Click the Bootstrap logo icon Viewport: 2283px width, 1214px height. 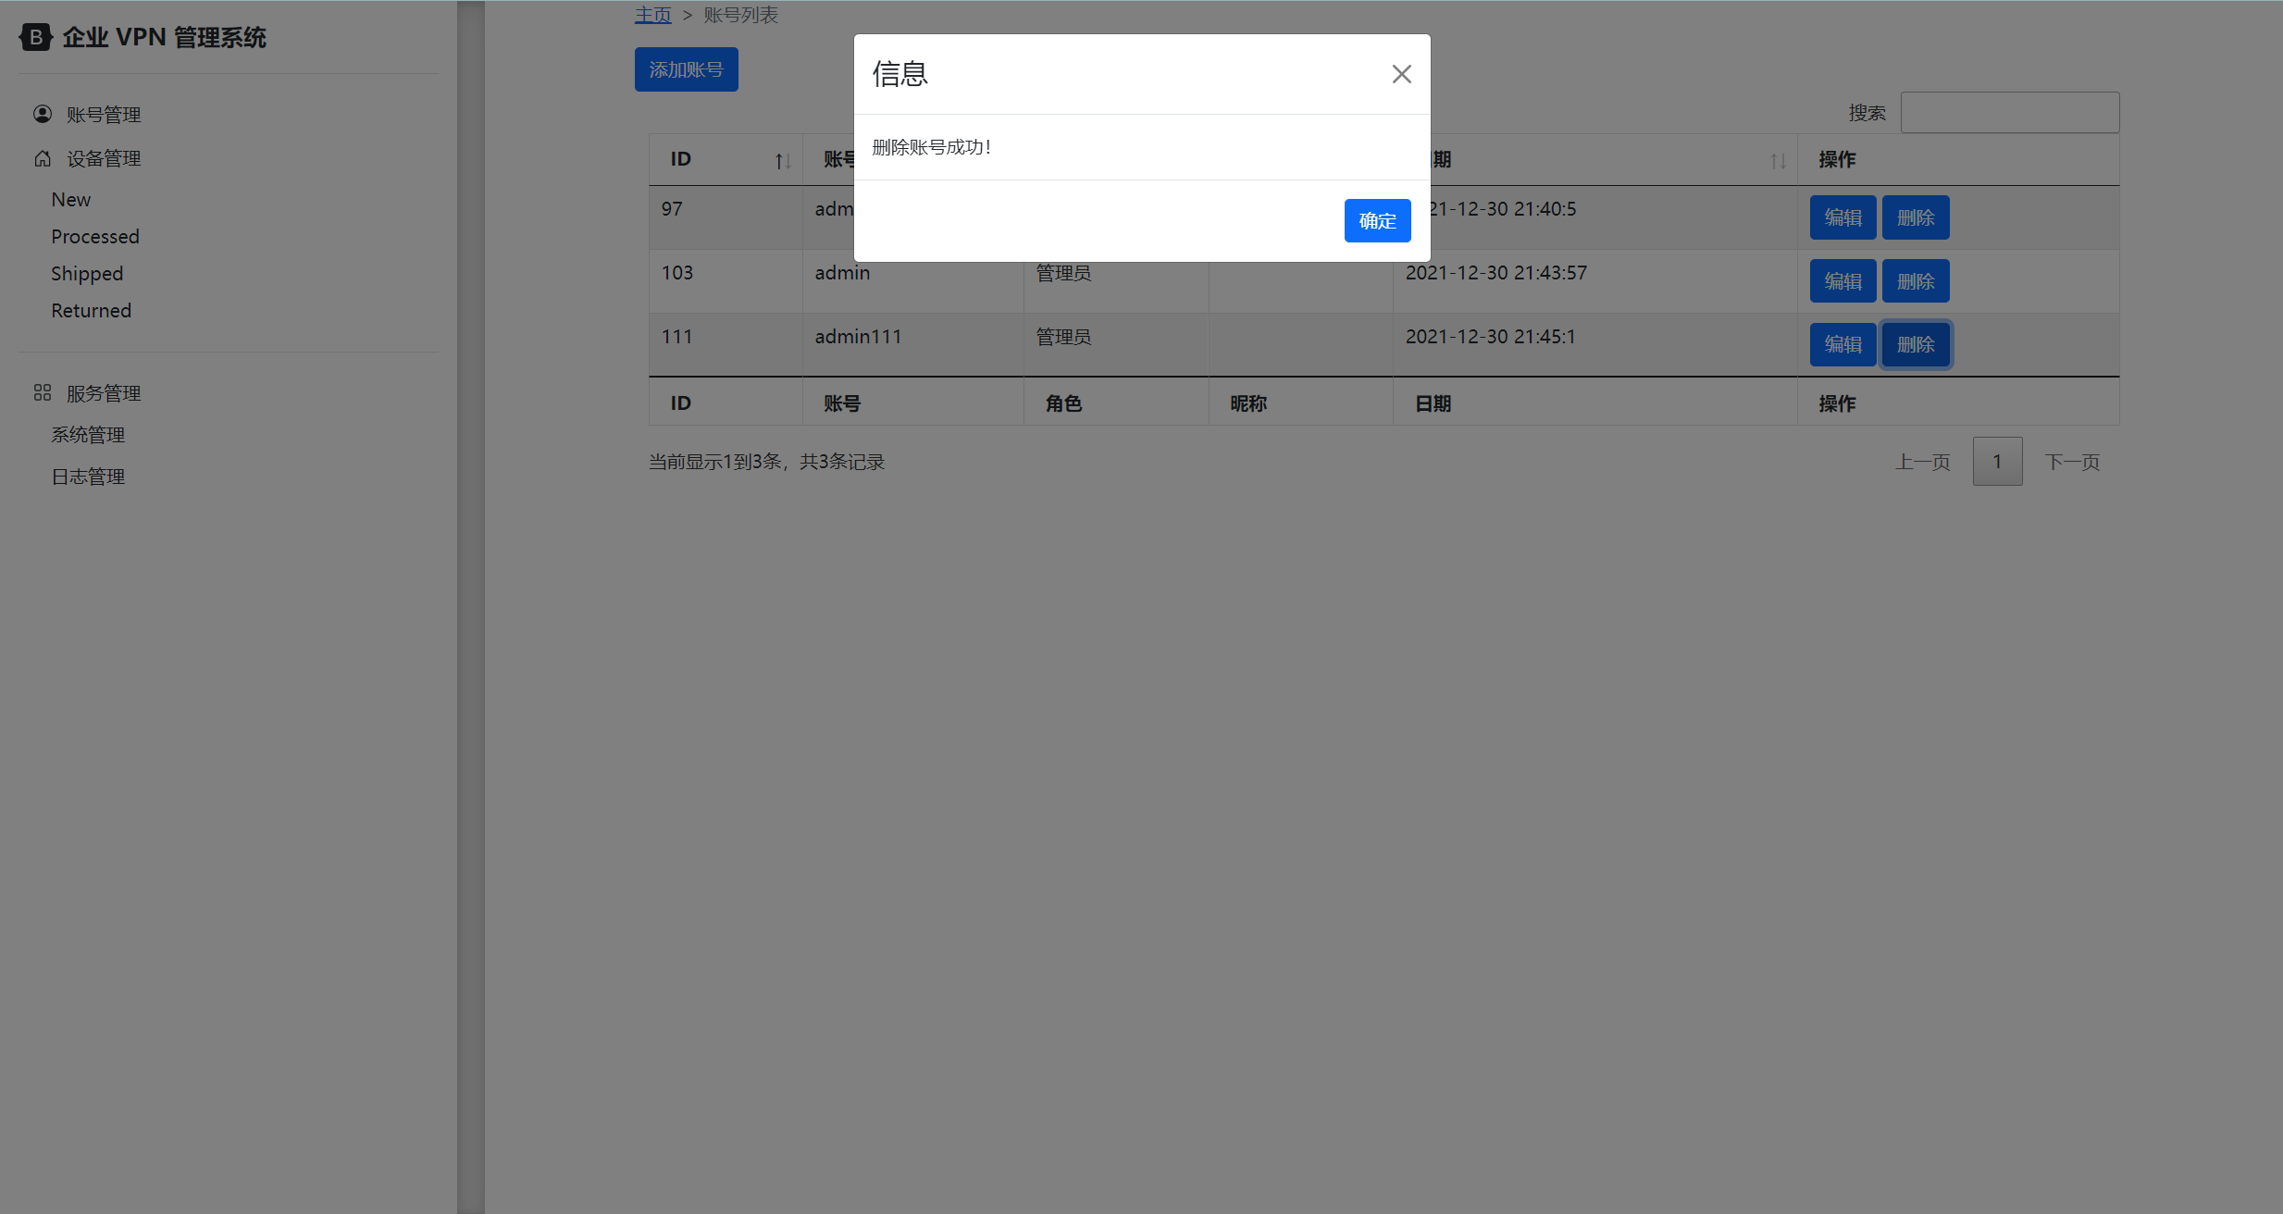click(35, 37)
